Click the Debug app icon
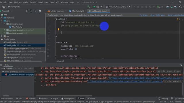184x103 pixels. [x=146, y=7]
